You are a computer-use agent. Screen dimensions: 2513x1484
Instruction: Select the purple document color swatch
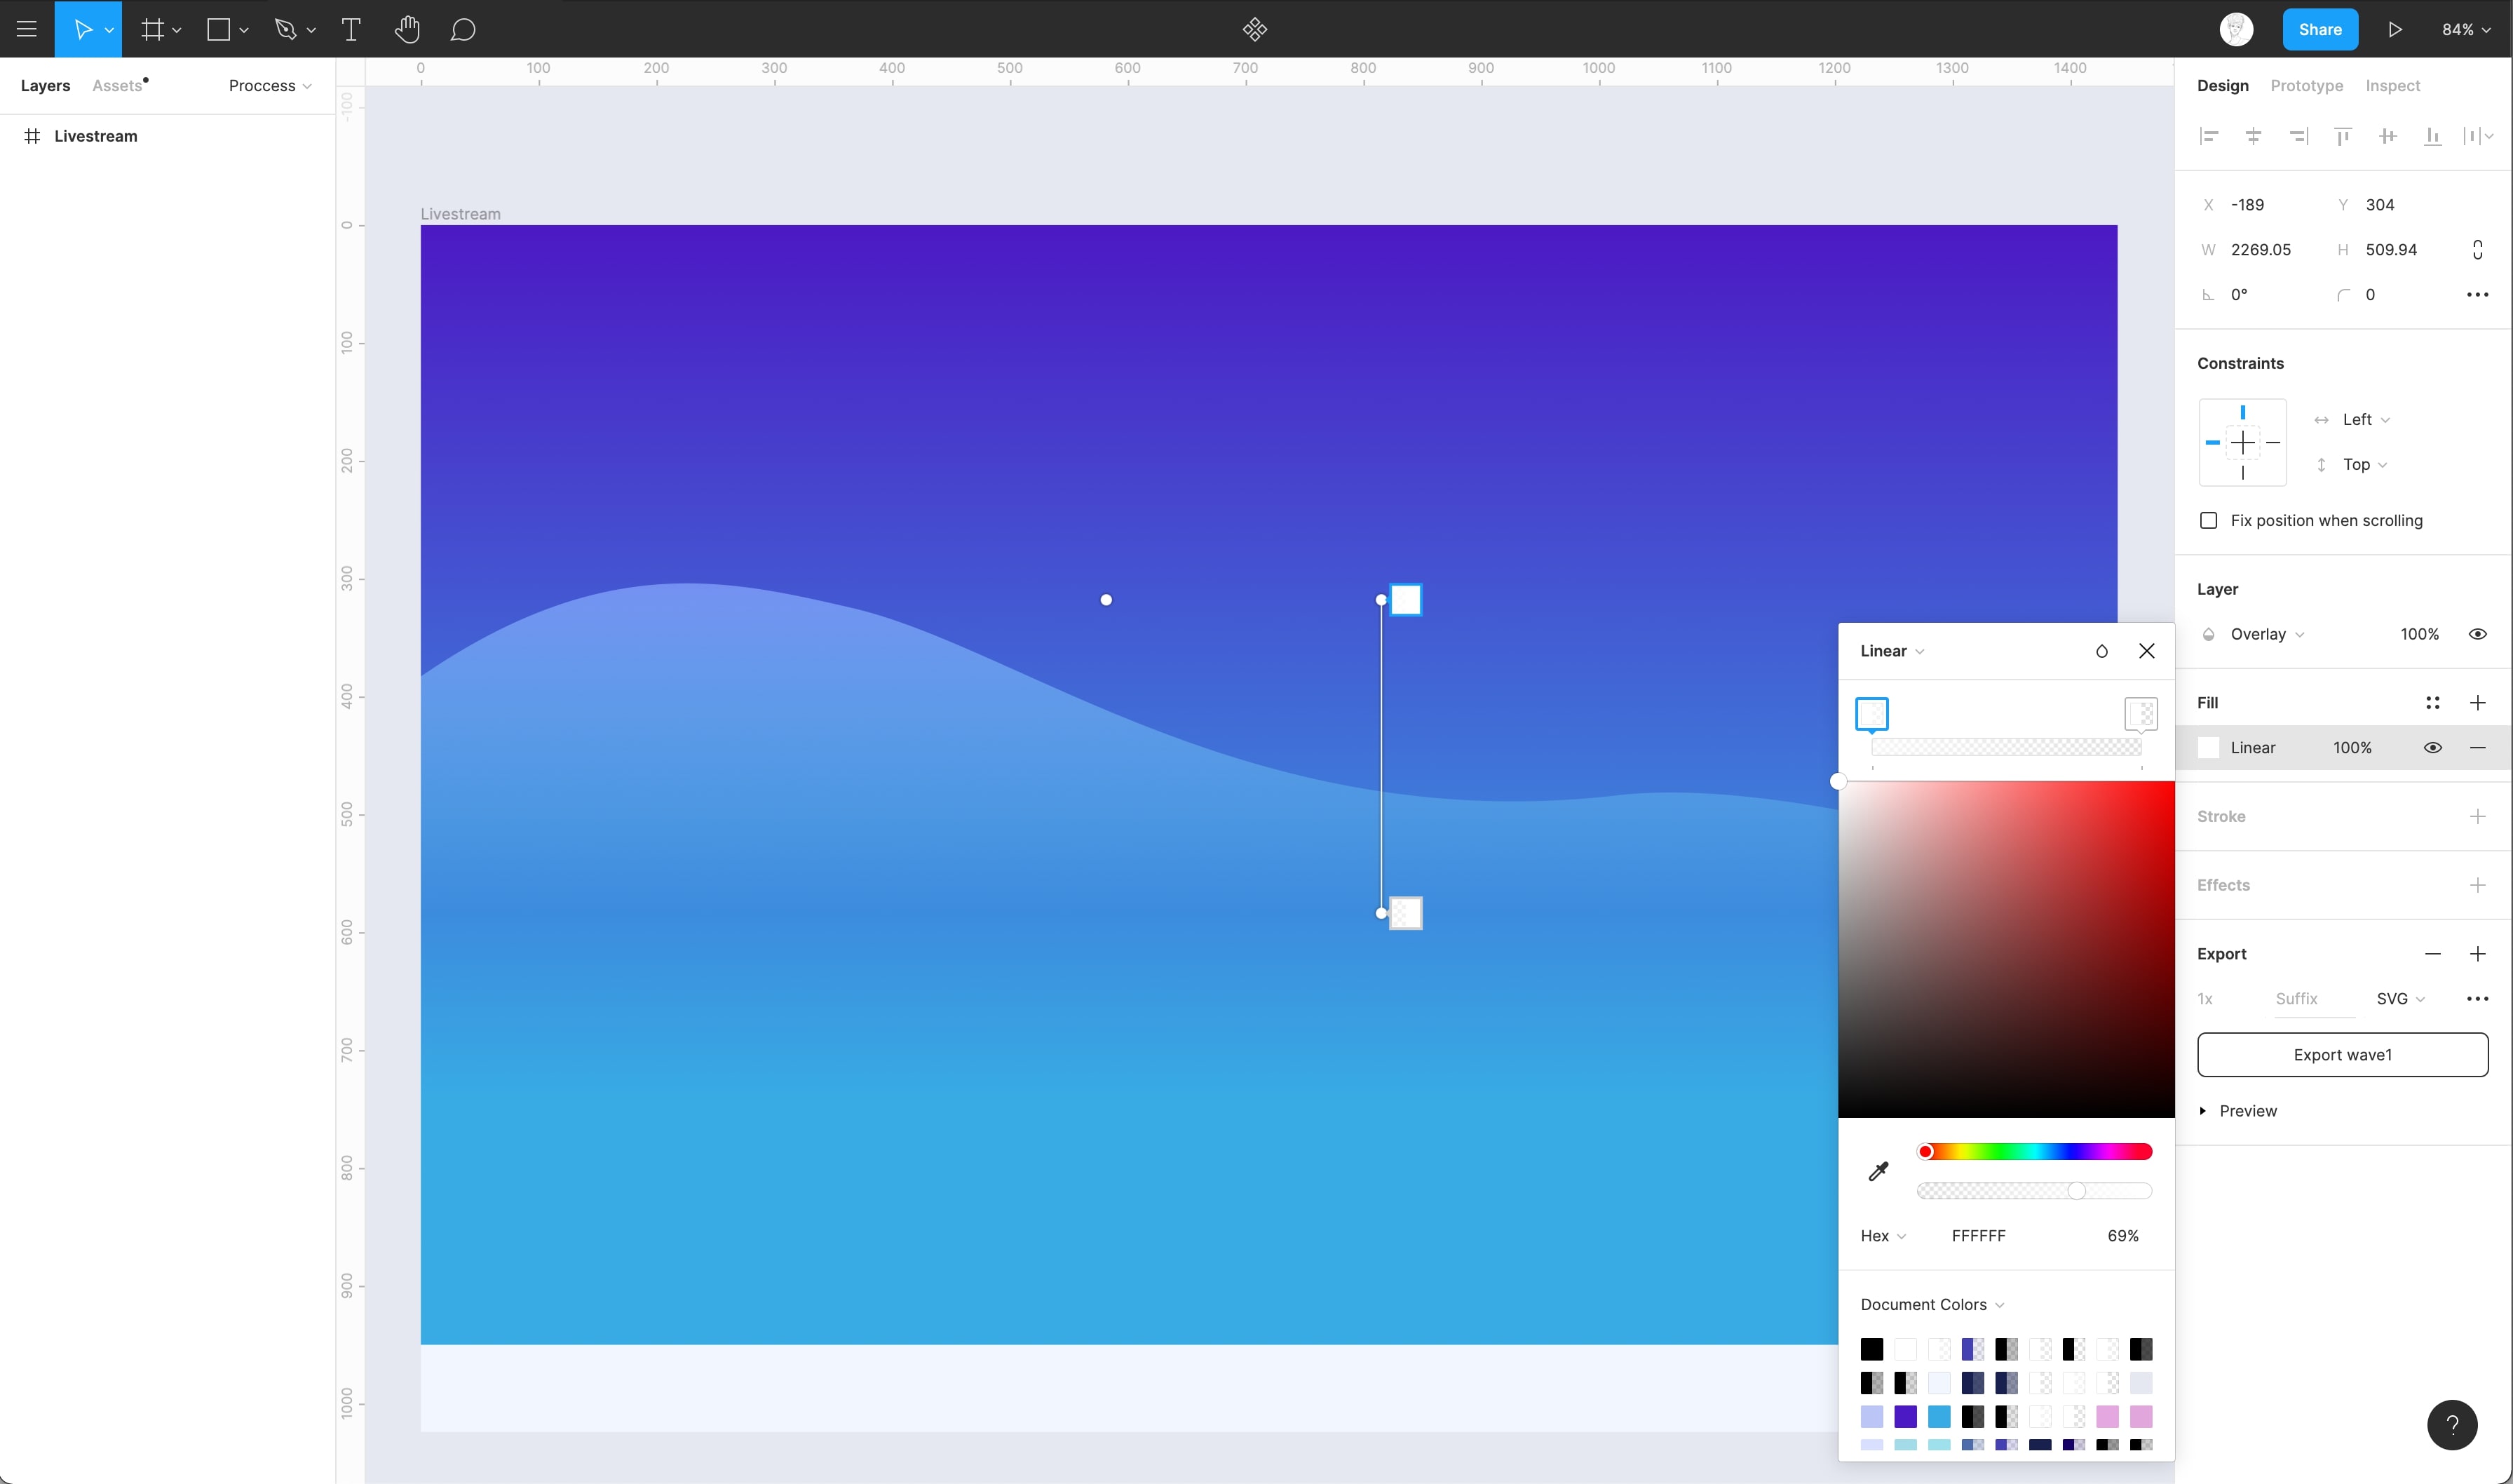pos(1906,1417)
